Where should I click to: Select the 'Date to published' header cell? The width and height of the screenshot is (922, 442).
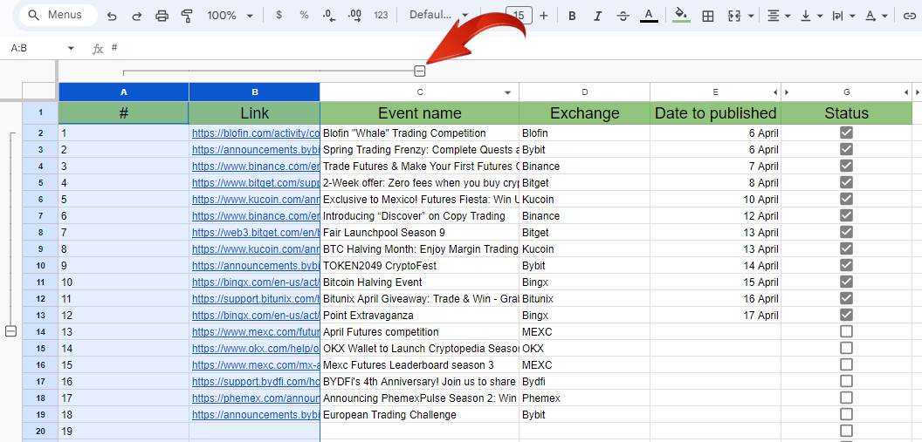pos(716,112)
